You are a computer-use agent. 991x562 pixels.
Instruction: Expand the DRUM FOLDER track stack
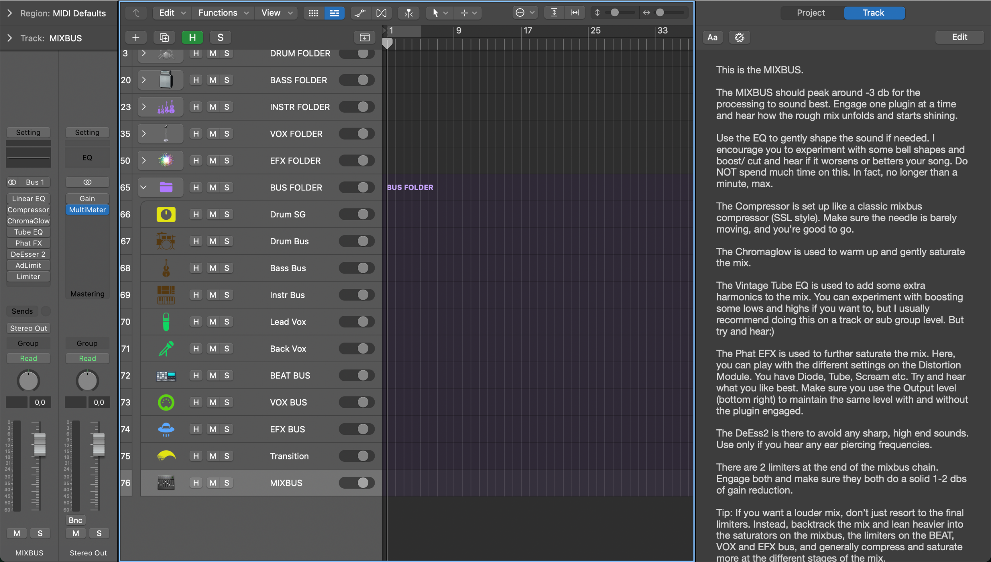pyautogui.click(x=144, y=53)
